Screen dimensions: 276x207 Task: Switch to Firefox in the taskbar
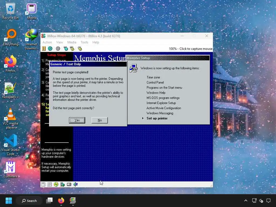point(61,201)
